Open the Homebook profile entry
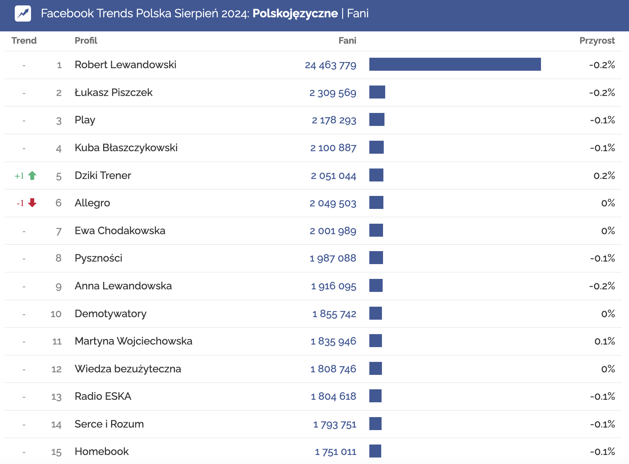The width and height of the screenshot is (629, 464). click(x=101, y=451)
